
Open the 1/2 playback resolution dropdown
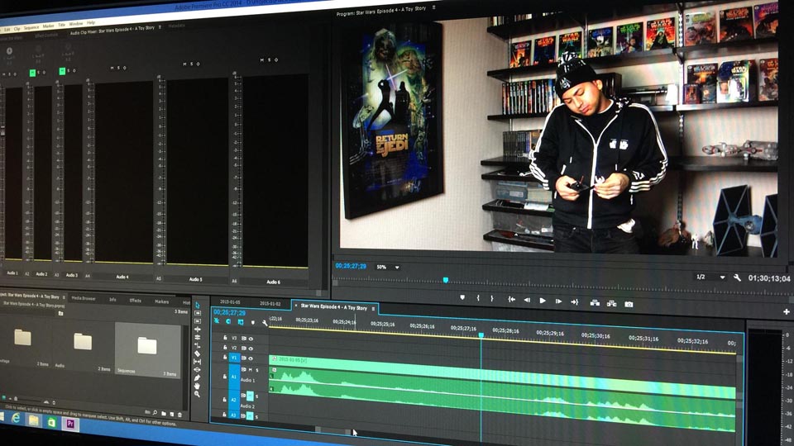709,278
